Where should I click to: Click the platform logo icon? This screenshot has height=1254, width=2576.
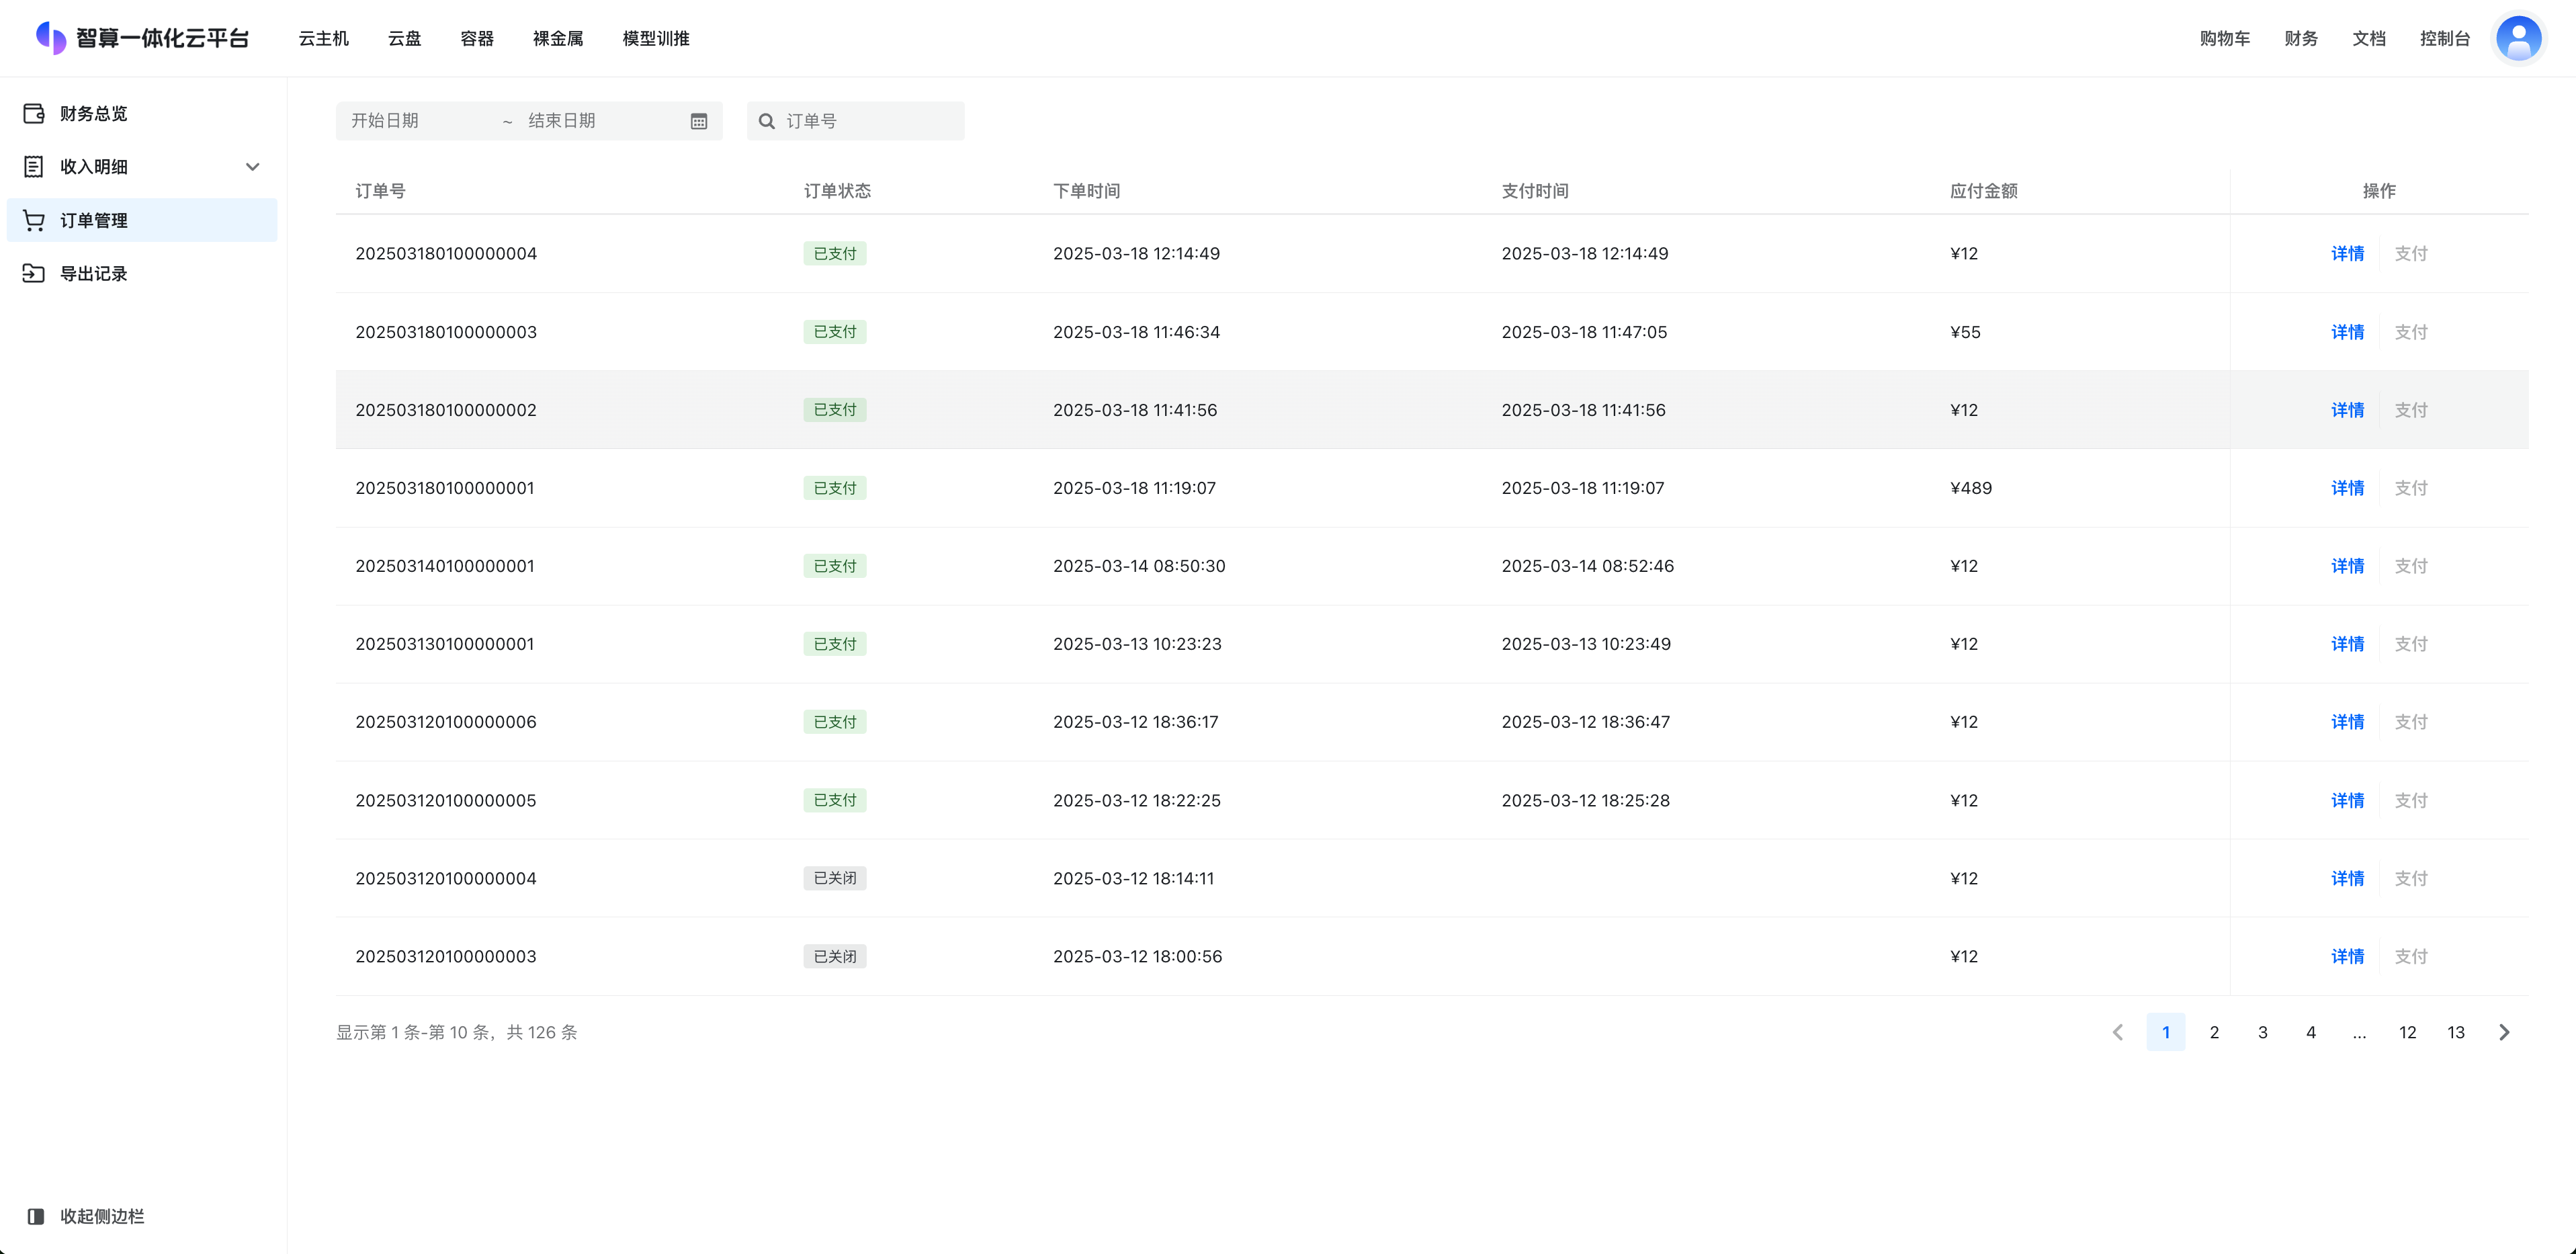coord(51,38)
